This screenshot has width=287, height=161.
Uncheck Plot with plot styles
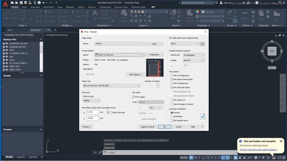pos(172,88)
